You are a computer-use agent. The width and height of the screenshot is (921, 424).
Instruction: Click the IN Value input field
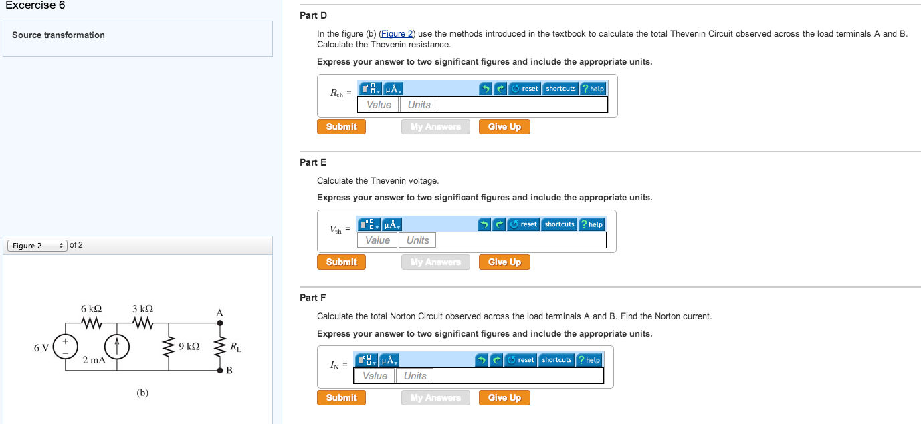tap(375, 376)
